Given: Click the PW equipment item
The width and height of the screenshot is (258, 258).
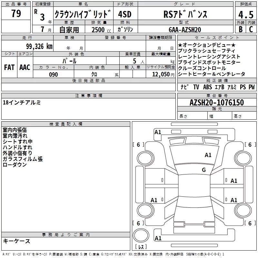Looking at the screenshot, I should pos(252,87).
